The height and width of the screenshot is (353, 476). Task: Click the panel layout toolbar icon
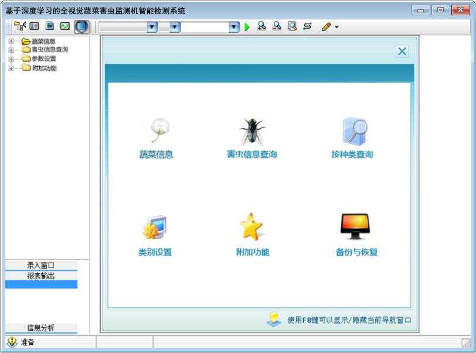pyautogui.click(x=35, y=26)
